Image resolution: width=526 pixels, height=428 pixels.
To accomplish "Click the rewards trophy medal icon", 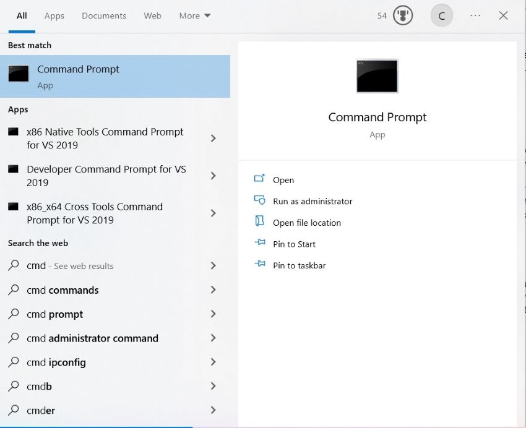I will 403,15.
